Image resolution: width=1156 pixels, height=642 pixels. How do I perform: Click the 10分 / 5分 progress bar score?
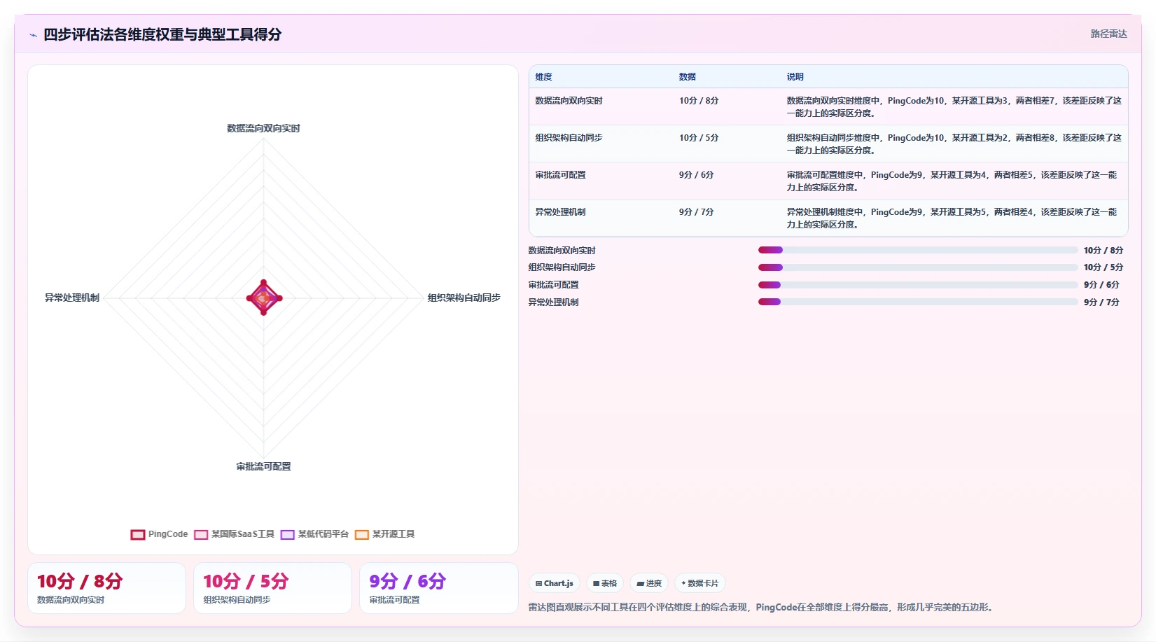click(x=1103, y=267)
